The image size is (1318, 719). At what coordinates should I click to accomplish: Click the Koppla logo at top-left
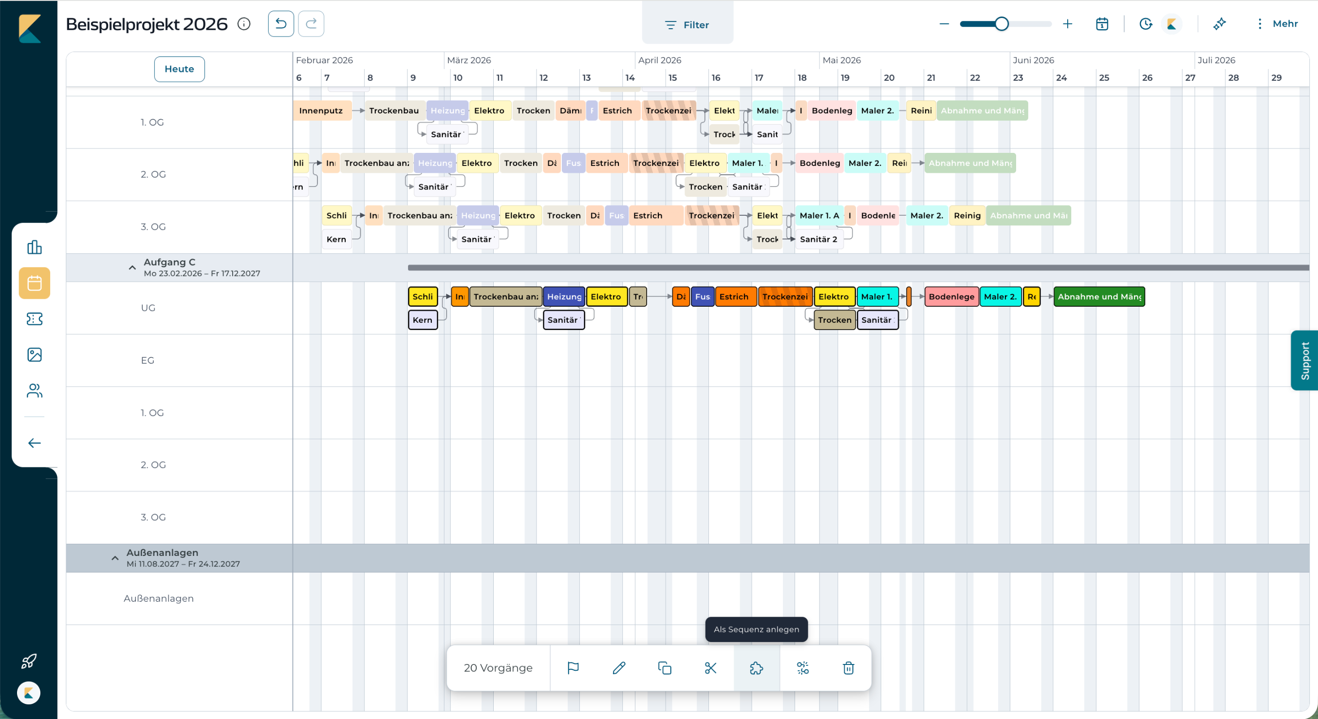[x=29, y=29]
